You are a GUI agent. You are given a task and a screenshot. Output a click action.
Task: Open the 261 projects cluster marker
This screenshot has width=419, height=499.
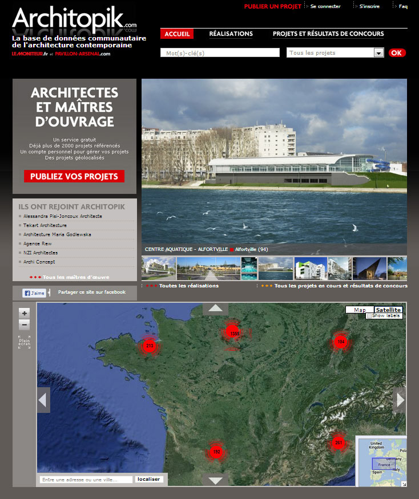coord(338,443)
